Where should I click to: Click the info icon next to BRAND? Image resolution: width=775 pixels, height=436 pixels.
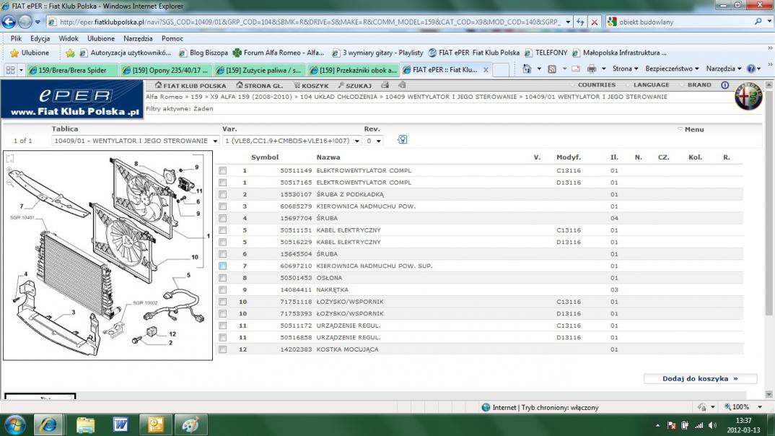[x=725, y=85]
